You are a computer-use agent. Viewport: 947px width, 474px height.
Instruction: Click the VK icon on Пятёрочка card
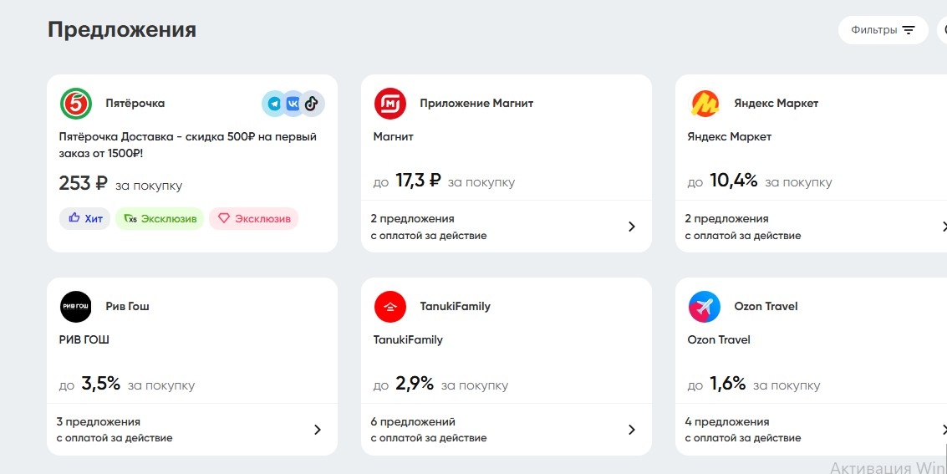[293, 104]
